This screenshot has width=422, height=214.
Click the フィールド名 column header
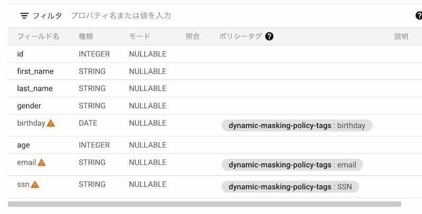click(x=38, y=36)
